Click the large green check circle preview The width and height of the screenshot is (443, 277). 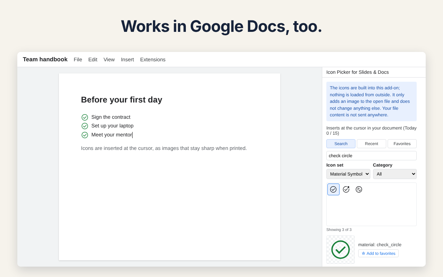(341, 250)
